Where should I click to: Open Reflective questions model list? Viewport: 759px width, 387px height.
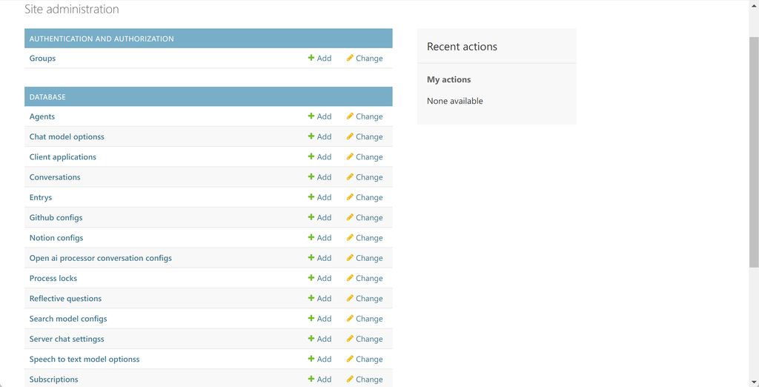pyautogui.click(x=65, y=299)
